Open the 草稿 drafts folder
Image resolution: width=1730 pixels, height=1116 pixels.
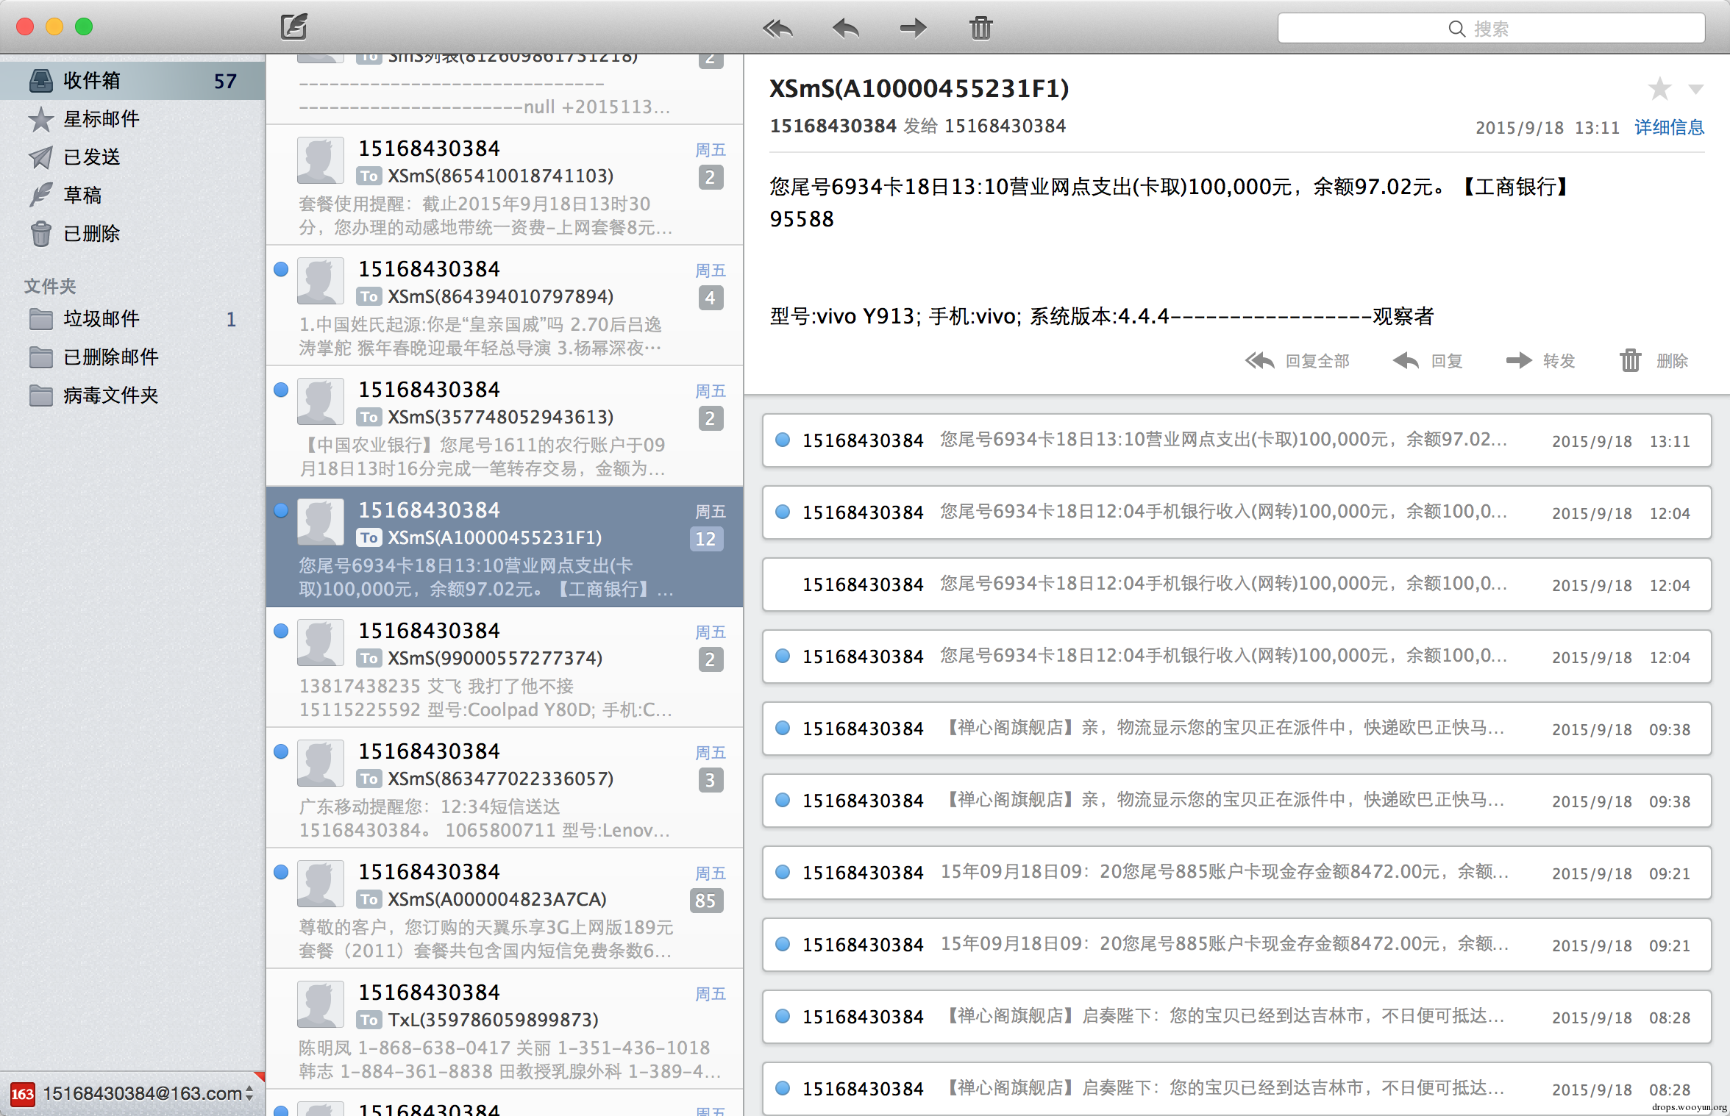[132, 195]
